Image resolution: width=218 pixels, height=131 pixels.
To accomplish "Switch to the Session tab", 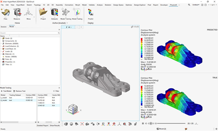I will (x=4, y=27).
